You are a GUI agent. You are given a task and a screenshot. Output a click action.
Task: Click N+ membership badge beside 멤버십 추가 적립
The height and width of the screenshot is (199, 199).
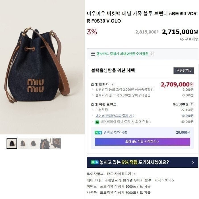click(98, 132)
